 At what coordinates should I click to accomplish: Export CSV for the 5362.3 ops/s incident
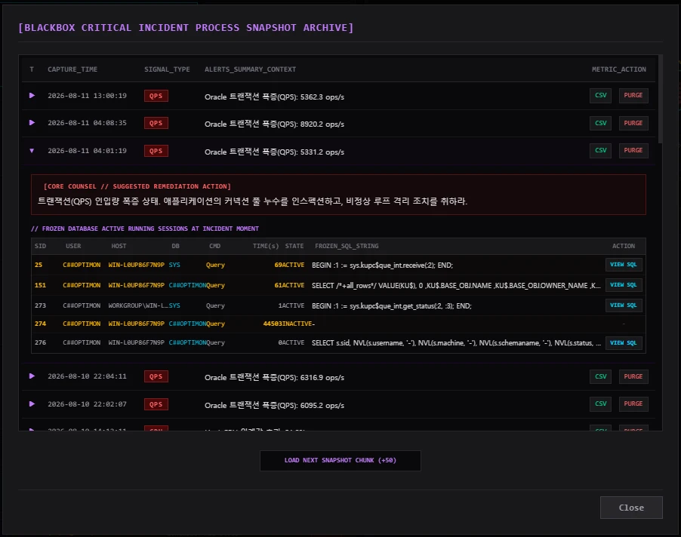point(600,96)
